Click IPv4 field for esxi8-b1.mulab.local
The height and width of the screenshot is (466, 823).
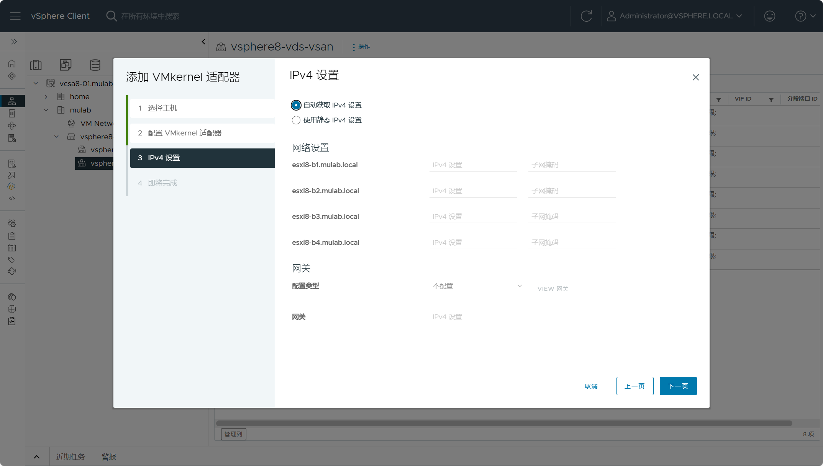[473, 165]
